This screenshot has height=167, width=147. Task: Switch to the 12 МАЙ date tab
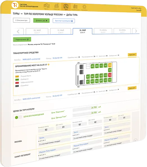(61, 31)
